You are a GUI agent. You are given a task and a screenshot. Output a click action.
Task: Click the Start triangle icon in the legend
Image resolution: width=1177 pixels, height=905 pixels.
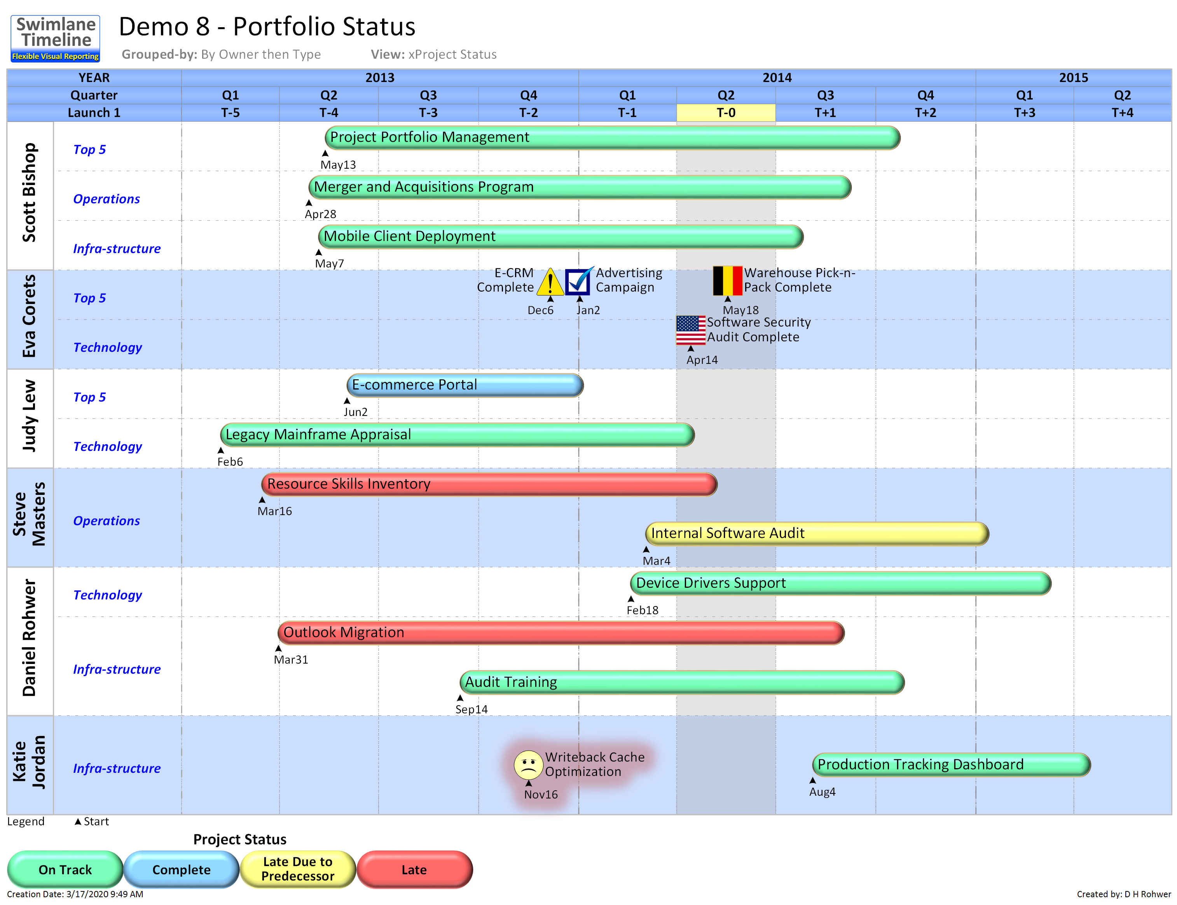click(x=78, y=821)
